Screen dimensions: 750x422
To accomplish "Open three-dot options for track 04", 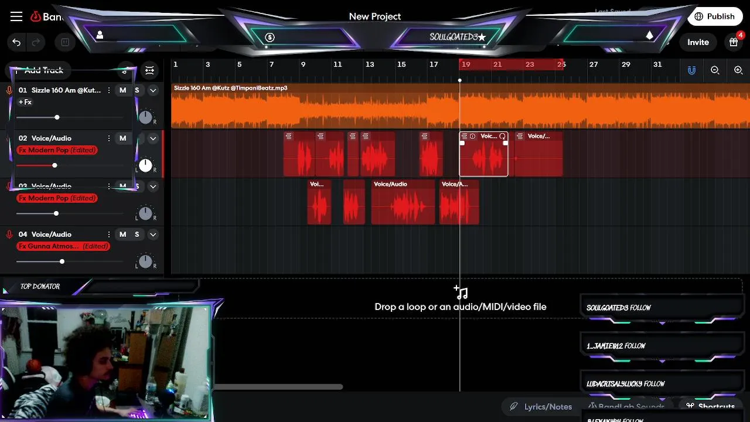I will (108, 234).
